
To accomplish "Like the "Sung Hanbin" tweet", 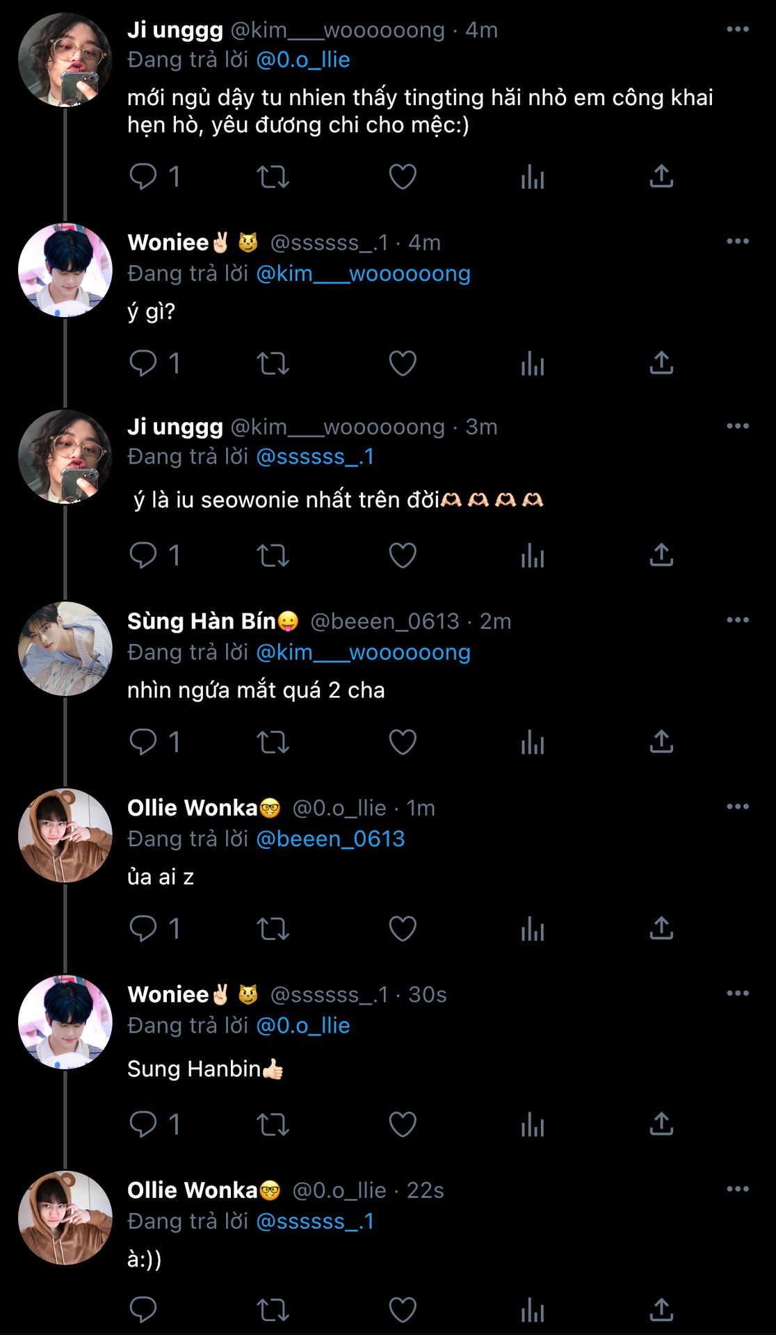I will (x=403, y=1124).
